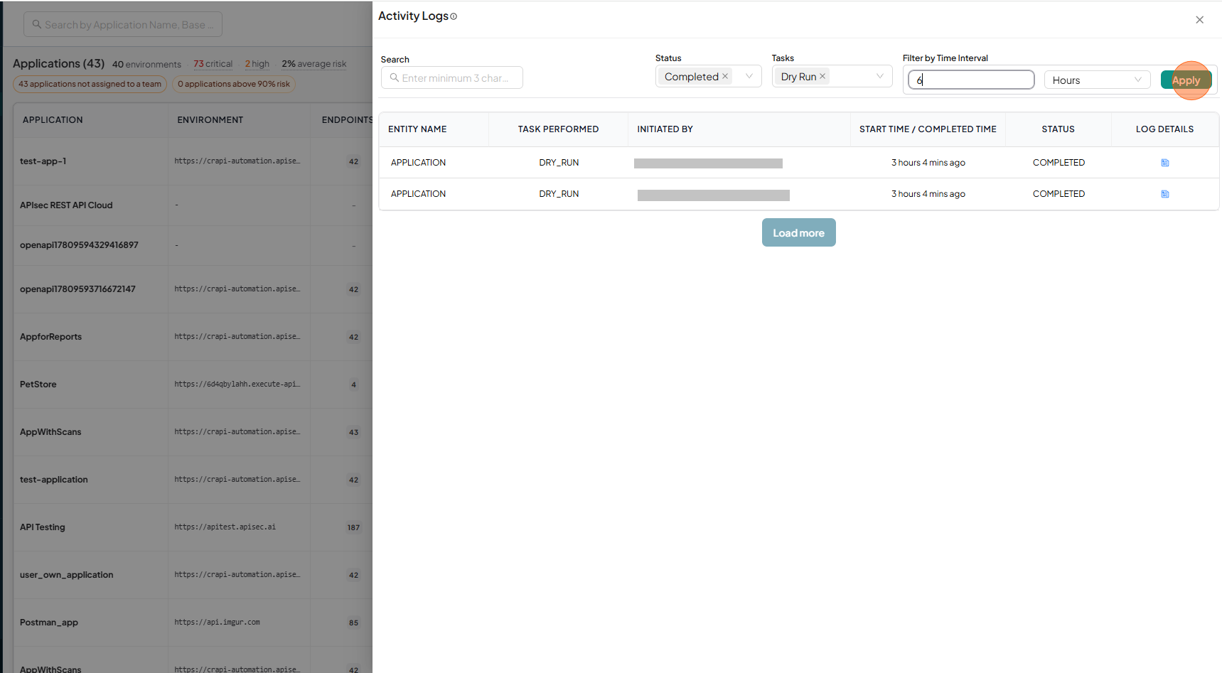
Task: Click the ENVIRONMENT column header
Action: coord(210,120)
